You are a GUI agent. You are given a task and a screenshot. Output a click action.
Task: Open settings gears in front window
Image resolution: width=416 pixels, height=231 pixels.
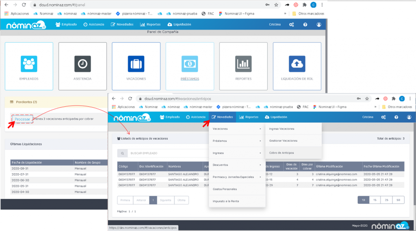pos(383,117)
